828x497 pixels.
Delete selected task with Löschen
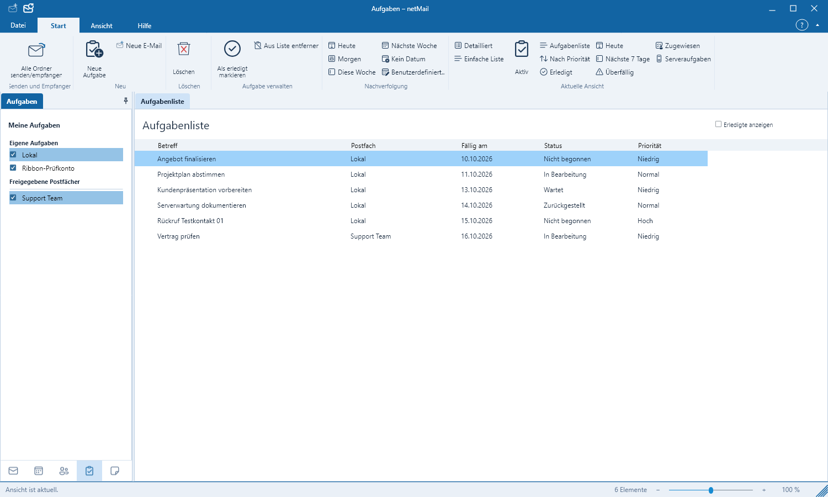tap(184, 59)
